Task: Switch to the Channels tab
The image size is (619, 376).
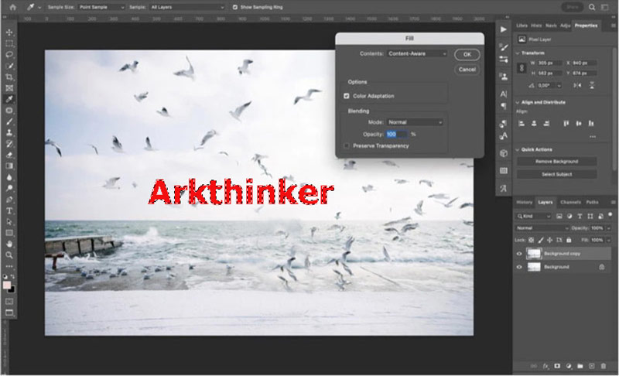Action: [570, 203]
